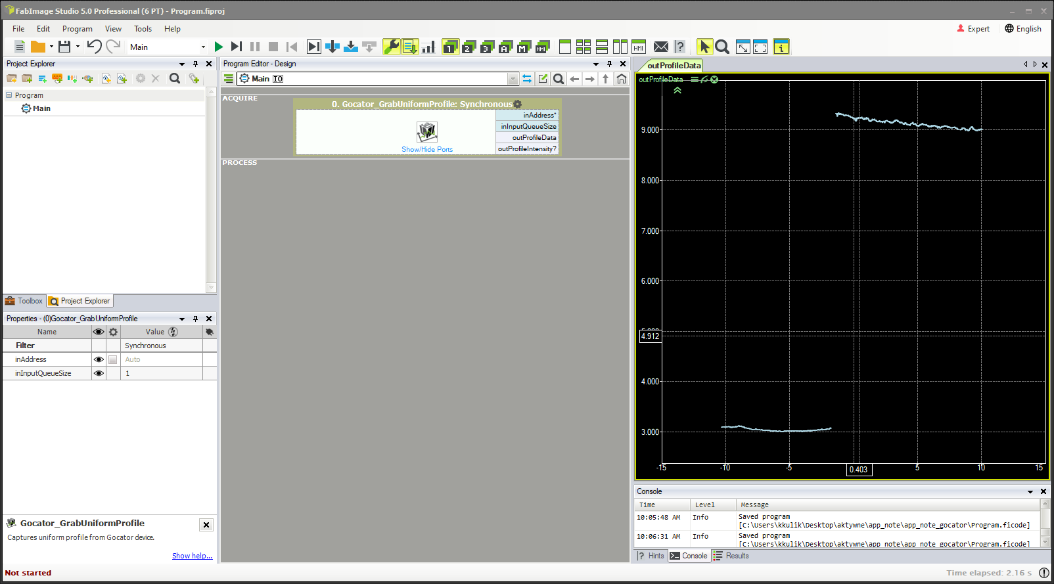Collapse the Program tree node
1054x584 pixels.
coord(9,95)
